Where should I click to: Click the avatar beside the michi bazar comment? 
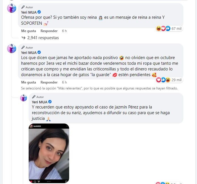[12, 49]
